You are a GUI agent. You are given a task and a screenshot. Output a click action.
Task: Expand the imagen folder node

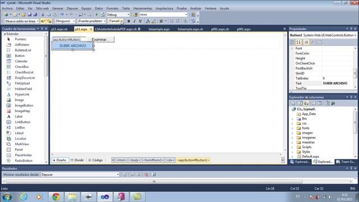[x=292, y=133]
